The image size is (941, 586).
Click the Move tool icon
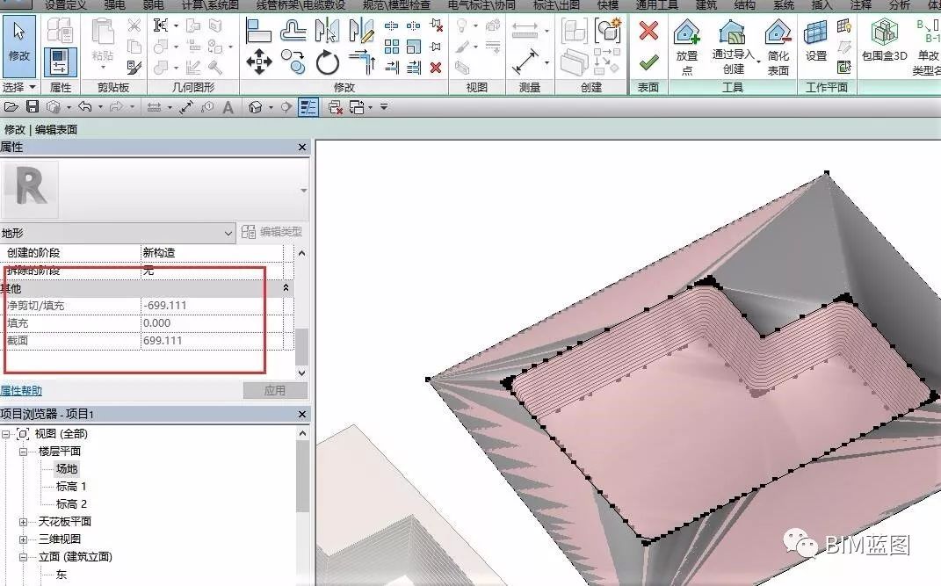pos(258,61)
